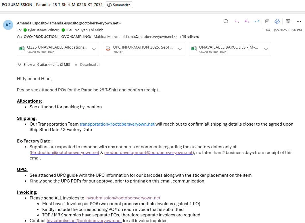Click Download all attachments
Viewport: 305px width, 223px height.
87,65
